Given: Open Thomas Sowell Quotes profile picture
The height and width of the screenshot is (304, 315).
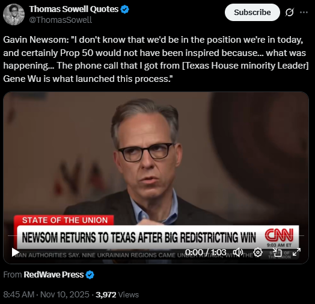Looking at the screenshot, I should click(x=14, y=14).
